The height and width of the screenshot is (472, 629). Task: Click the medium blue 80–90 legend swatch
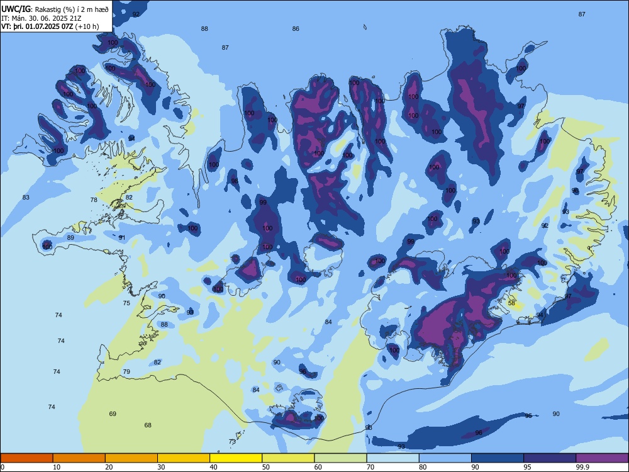[x=445, y=458]
